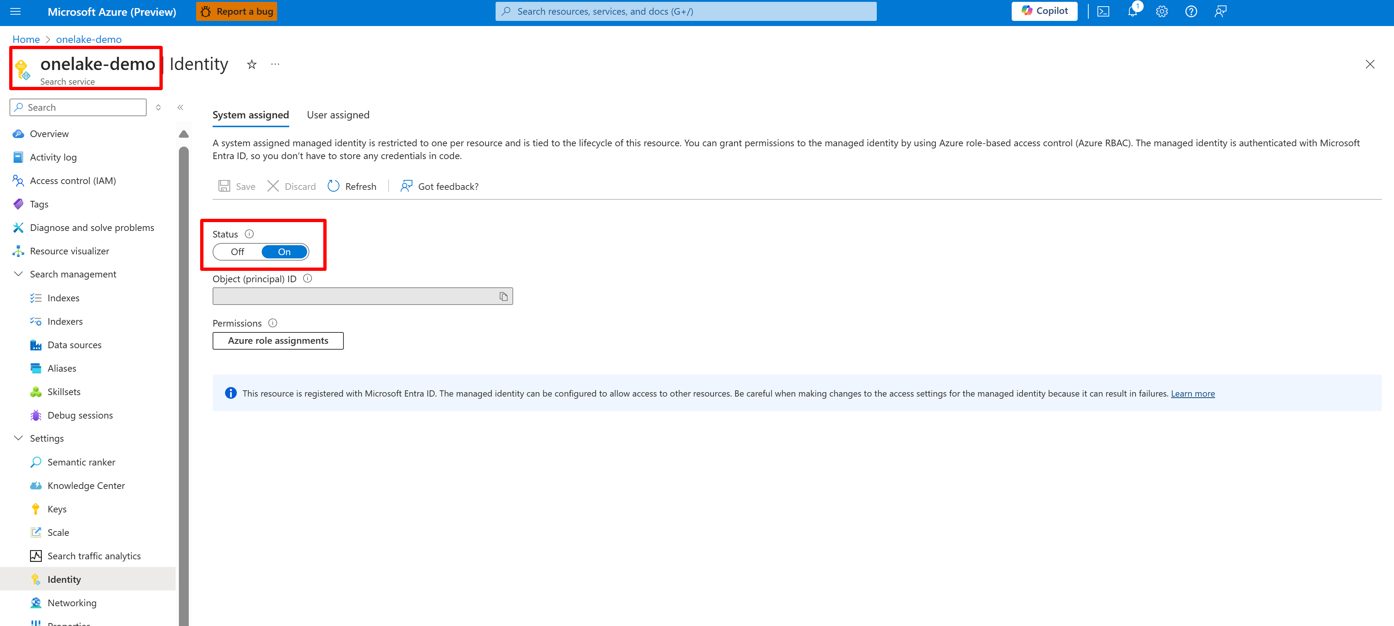Open the Learn more link
The height and width of the screenshot is (626, 1394).
tap(1192, 393)
